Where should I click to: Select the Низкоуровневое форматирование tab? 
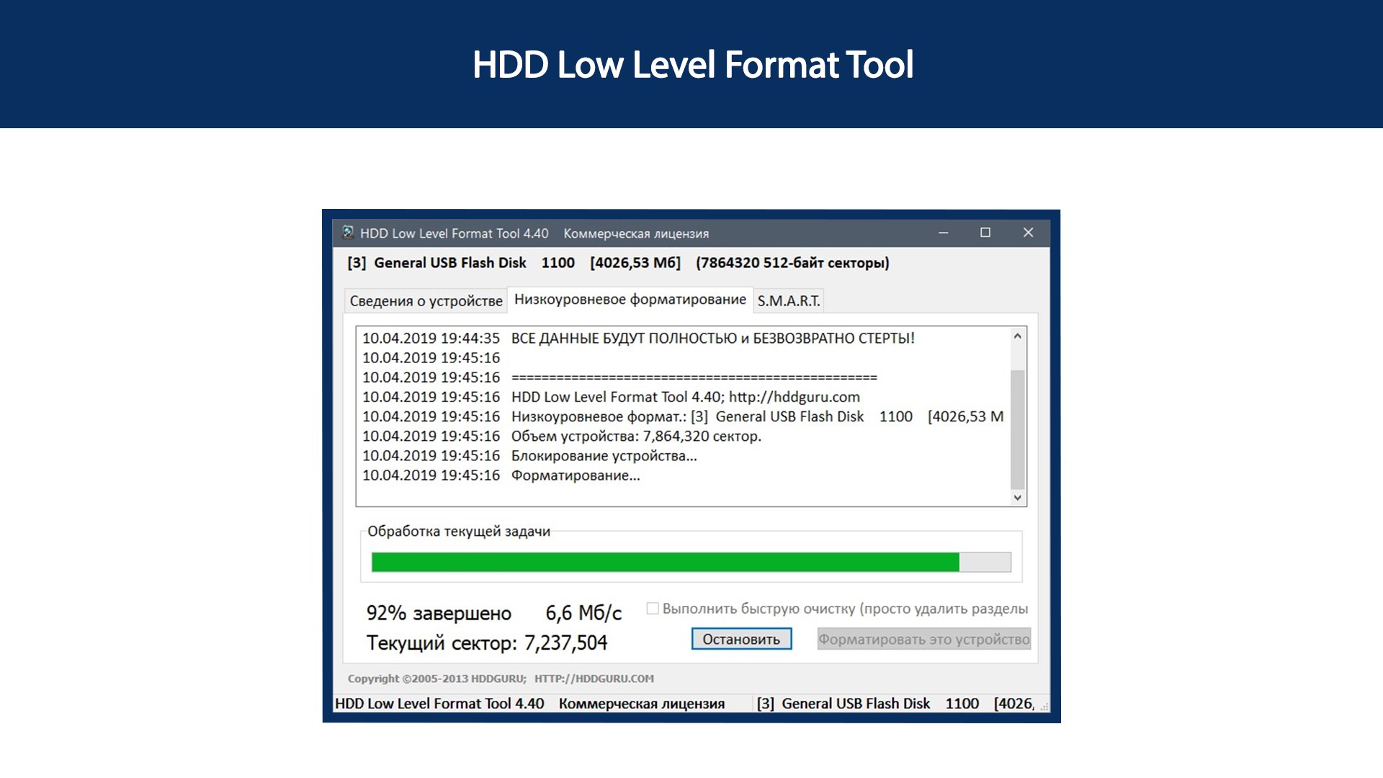[630, 300]
